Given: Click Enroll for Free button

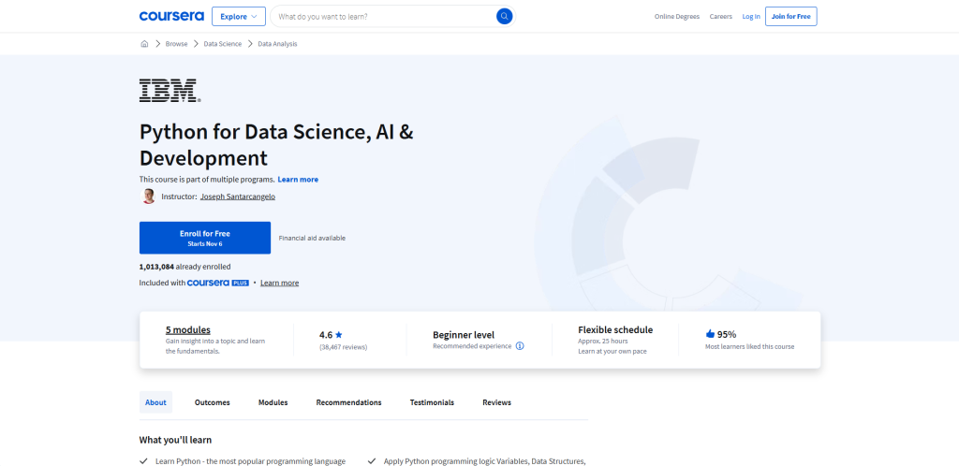Looking at the screenshot, I should [205, 238].
